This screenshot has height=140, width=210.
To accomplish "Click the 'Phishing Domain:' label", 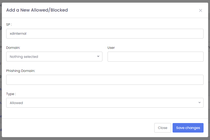I will 21,71.
